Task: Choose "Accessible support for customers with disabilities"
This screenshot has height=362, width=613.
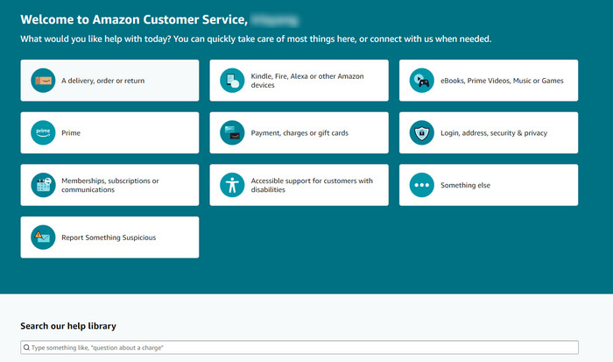Action: (x=312, y=185)
